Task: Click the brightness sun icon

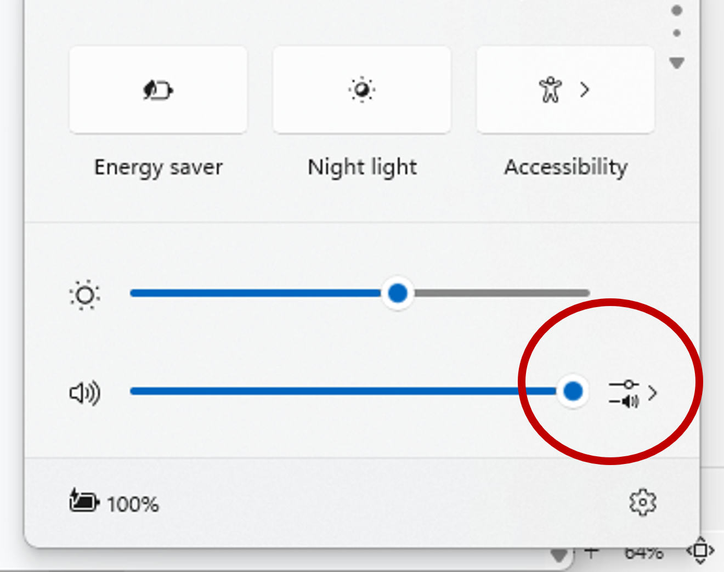Action: [85, 295]
